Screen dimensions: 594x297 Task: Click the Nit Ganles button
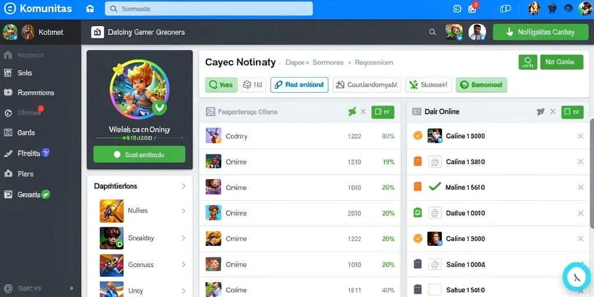pos(562,62)
